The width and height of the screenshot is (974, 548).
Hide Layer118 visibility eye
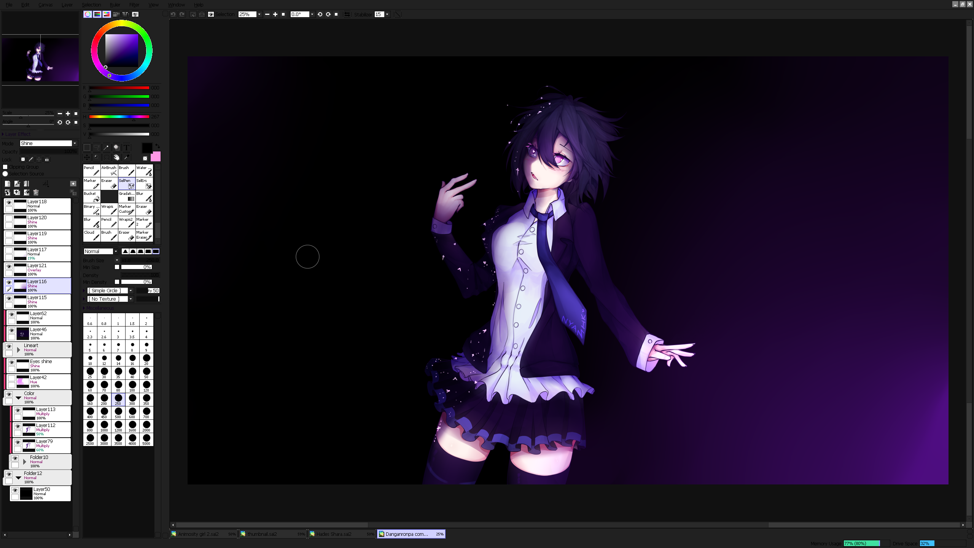(9, 202)
